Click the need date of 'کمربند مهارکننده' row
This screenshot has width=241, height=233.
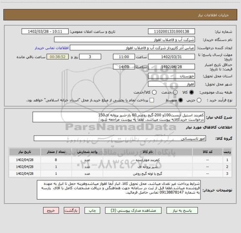[25, 160]
